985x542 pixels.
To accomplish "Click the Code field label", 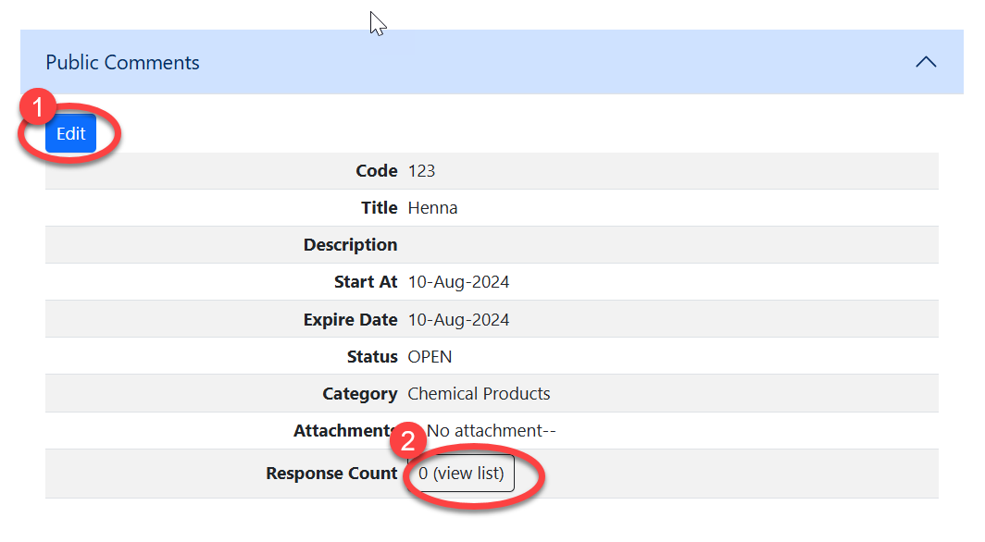I will (376, 171).
